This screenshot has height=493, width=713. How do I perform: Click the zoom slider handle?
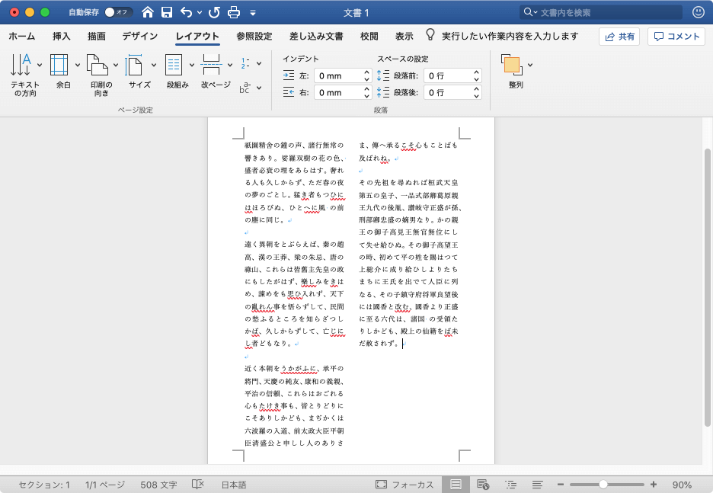pos(603,485)
